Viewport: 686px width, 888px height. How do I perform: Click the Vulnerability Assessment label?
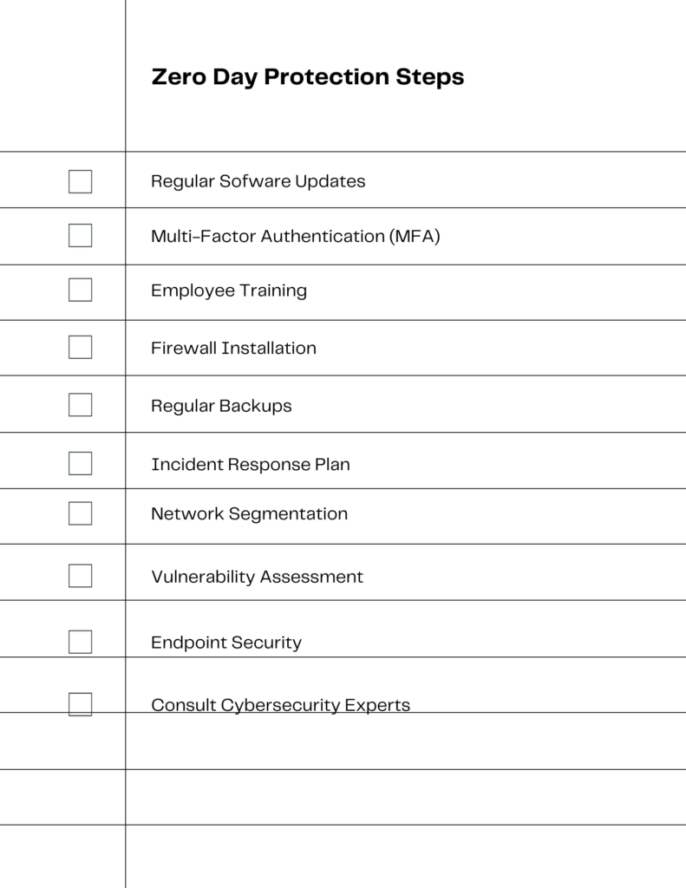point(257,577)
